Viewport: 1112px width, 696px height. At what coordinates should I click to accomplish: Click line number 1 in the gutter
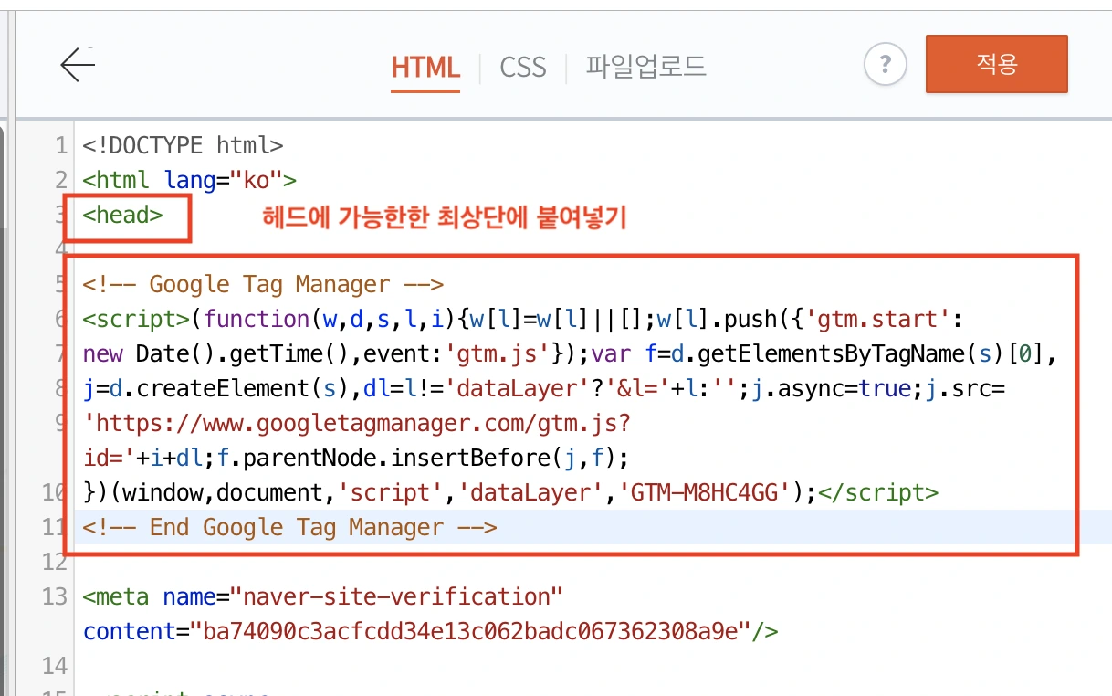coord(60,145)
